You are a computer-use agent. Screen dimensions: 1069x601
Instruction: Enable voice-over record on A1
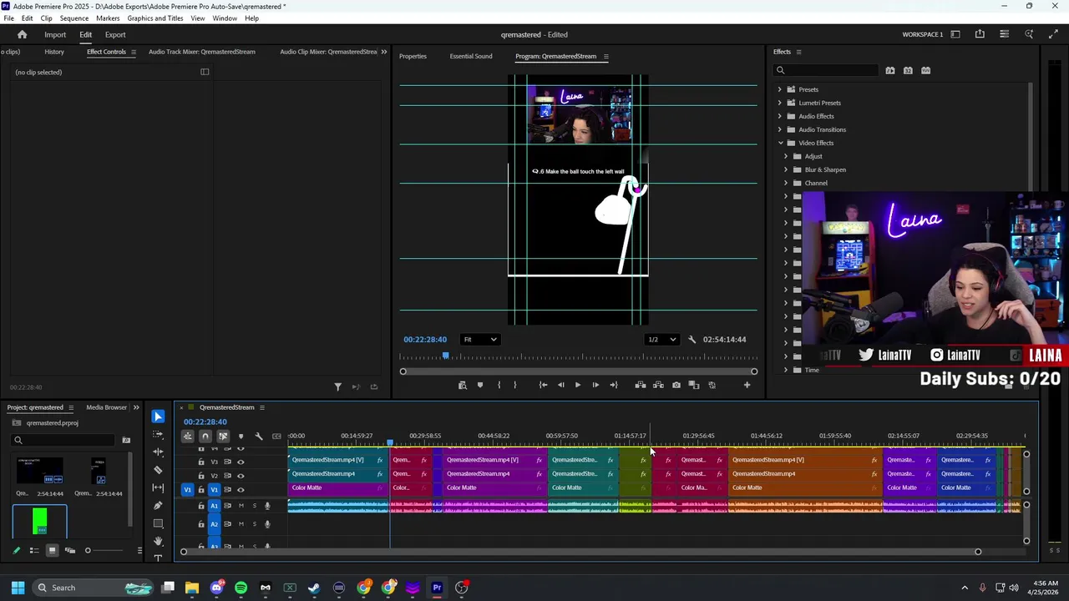pos(267,506)
